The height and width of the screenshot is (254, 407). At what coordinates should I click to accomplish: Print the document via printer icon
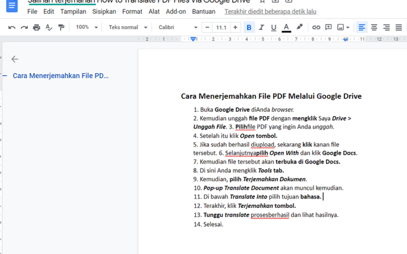click(x=37, y=27)
